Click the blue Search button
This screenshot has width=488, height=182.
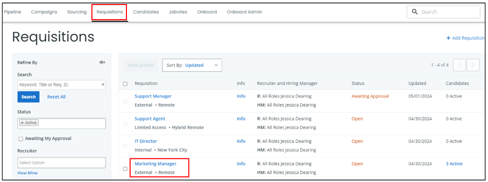(28, 97)
